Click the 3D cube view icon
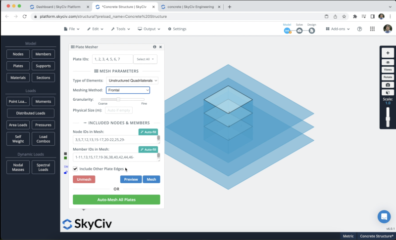Image resolution: width=396 pixels, height=240 pixels. point(388,92)
